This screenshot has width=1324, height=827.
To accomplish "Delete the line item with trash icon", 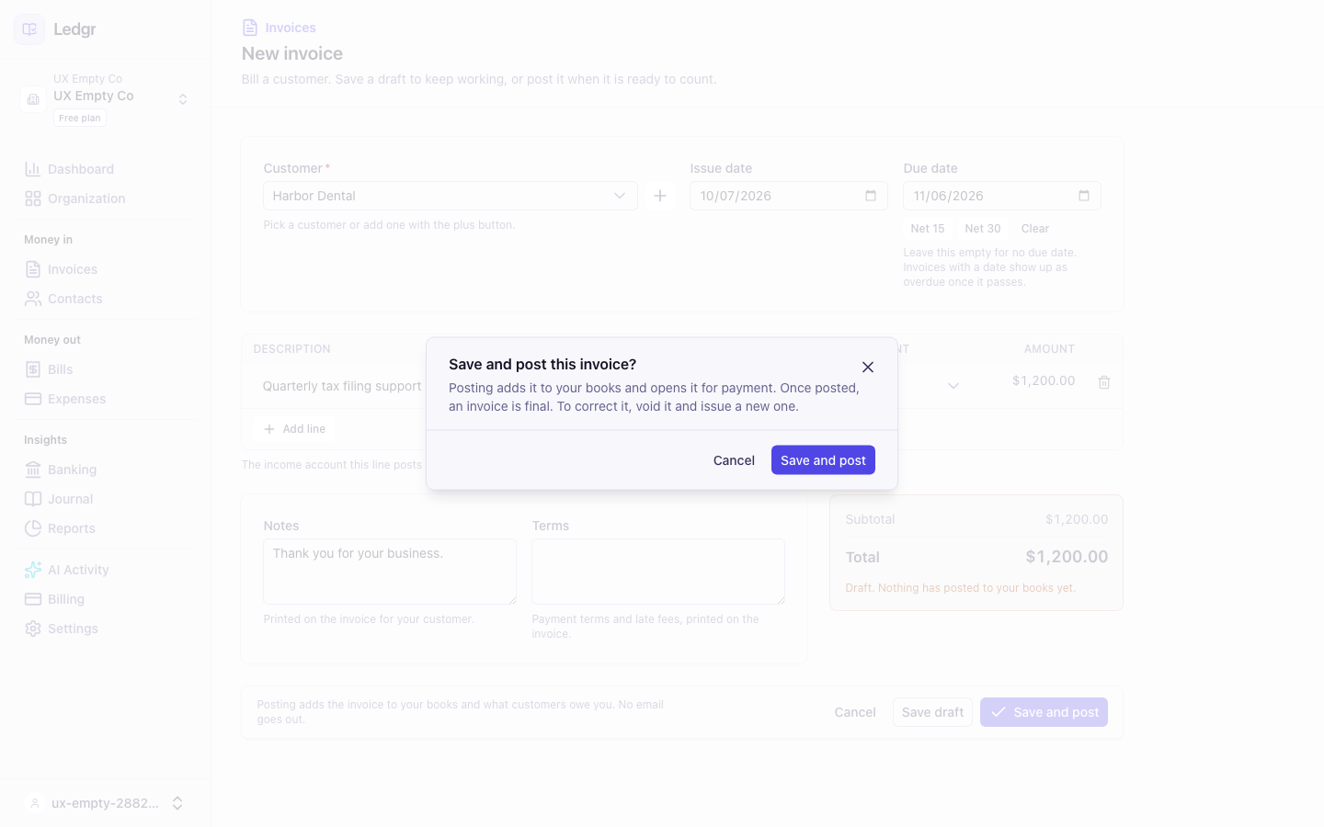I will click(1104, 382).
